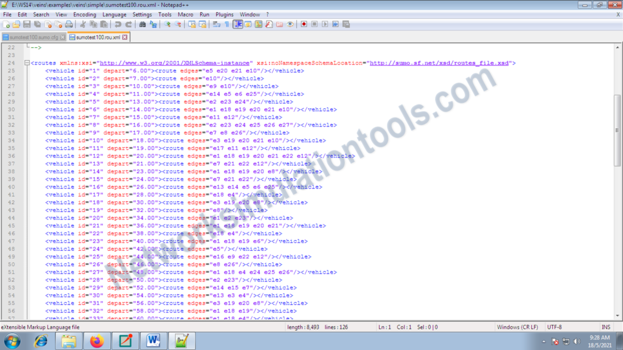The image size is (623, 350).
Task: Click the Save file toolbar icon
Action: pyautogui.click(x=27, y=24)
